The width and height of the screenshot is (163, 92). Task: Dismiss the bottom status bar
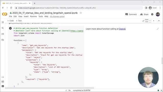click(x=161, y=90)
